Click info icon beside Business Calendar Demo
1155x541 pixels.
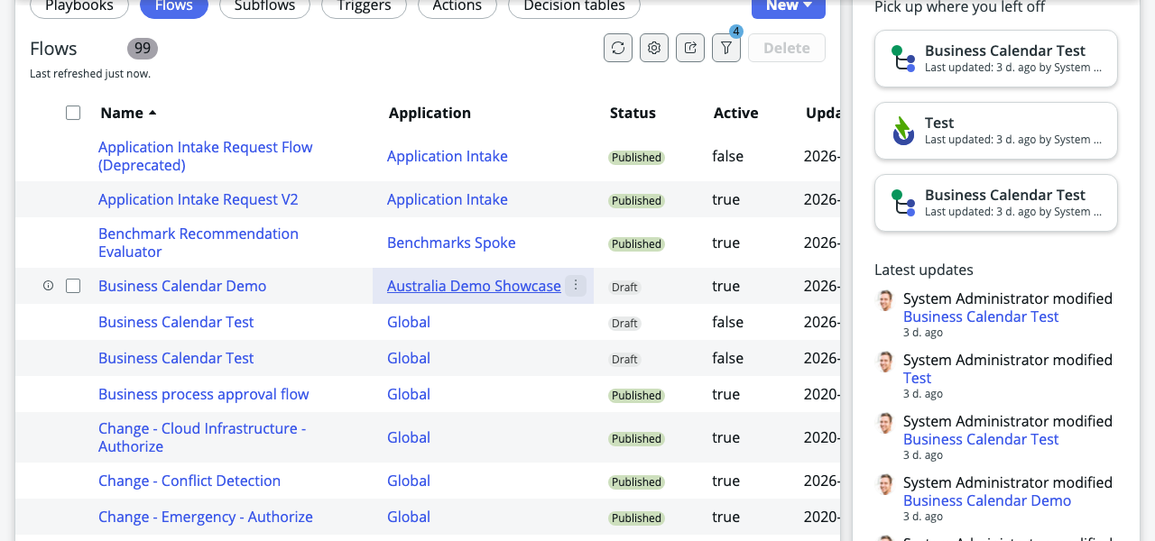[49, 286]
